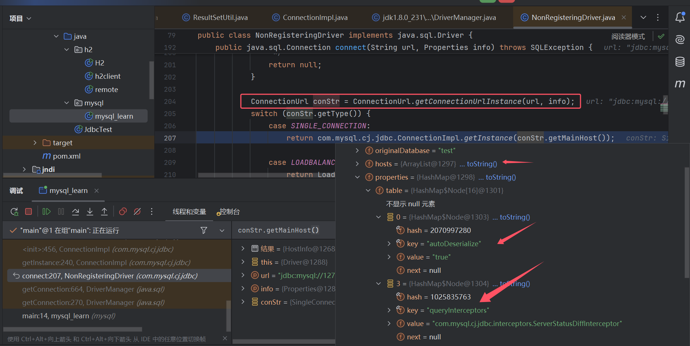Toggle Mute Breakpoints
This screenshot has height=346, width=690.
[x=137, y=211]
